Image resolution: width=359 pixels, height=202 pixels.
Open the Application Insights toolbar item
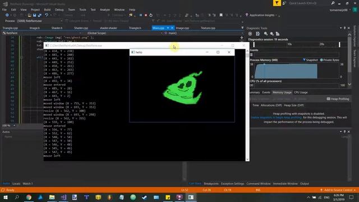coord(262,15)
